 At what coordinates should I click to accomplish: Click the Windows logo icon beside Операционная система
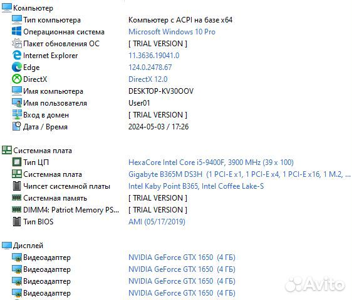point(17,31)
